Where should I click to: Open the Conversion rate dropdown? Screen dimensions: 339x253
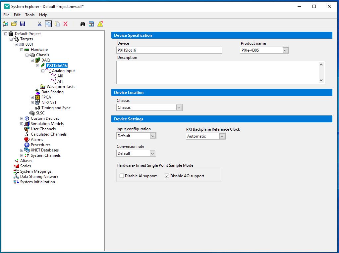(x=152, y=153)
